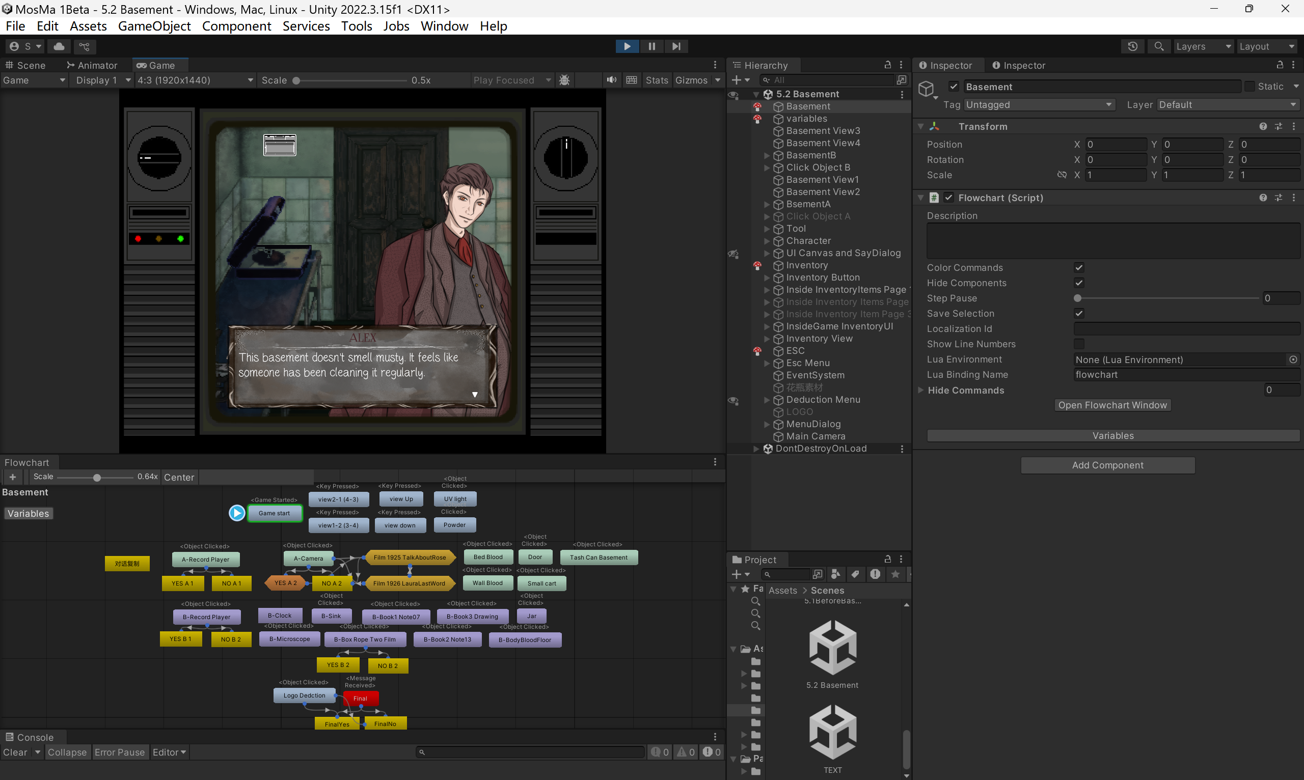Click the Console warning count icon
This screenshot has height=780, width=1304.
686,752
